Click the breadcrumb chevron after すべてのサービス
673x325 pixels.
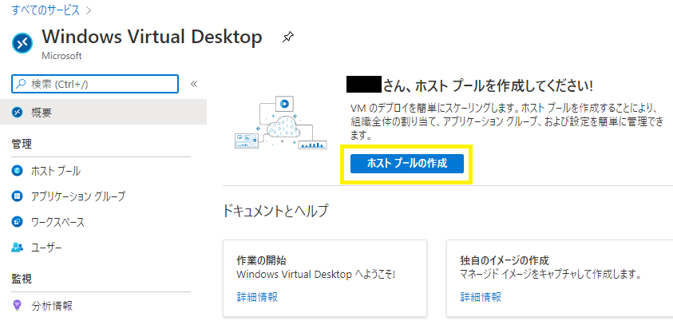89,11
